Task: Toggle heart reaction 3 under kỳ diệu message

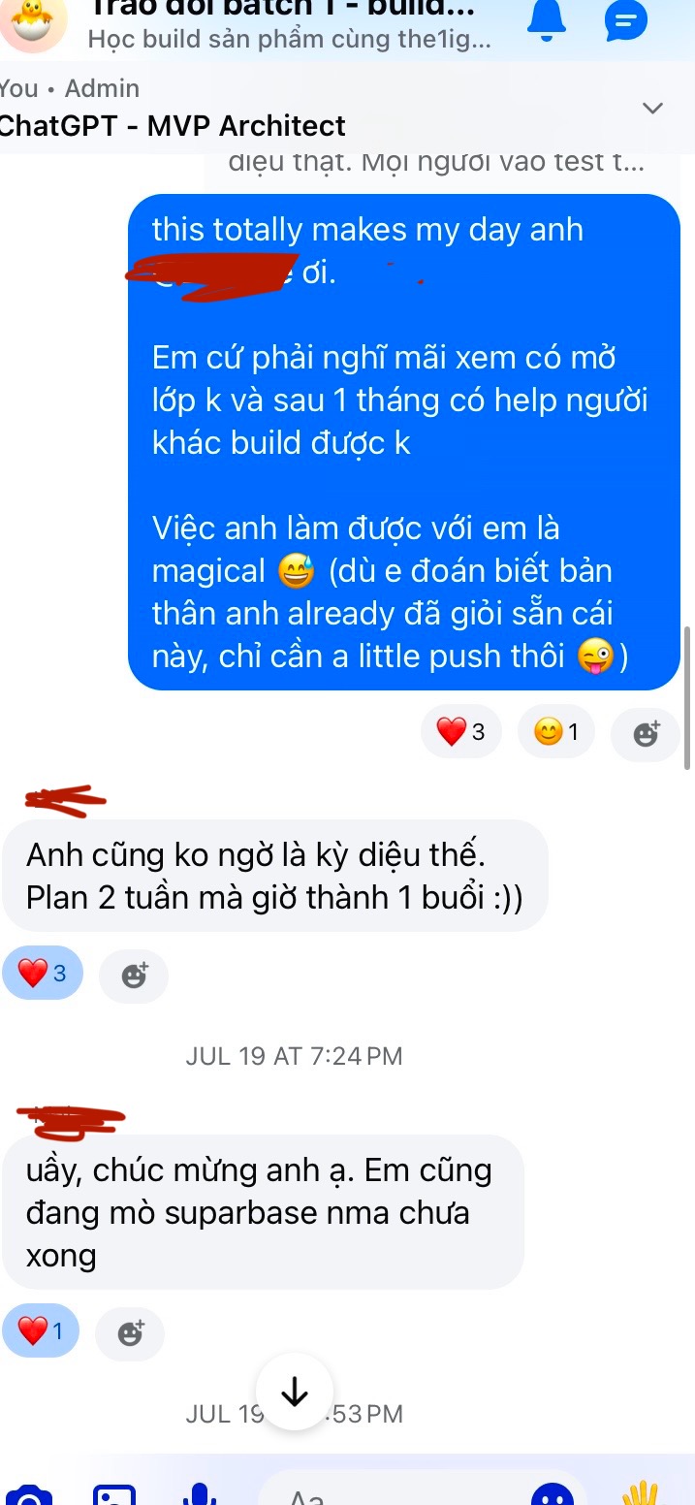Action: pyautogui.click(x=43, y=973)
